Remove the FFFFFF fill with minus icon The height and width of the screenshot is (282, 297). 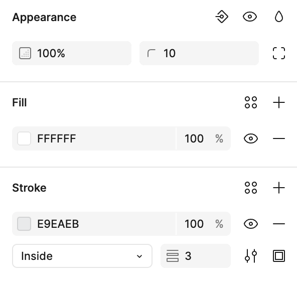coord(279,138)
